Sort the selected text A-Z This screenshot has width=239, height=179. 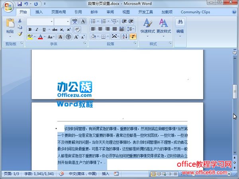pos(125,37)
